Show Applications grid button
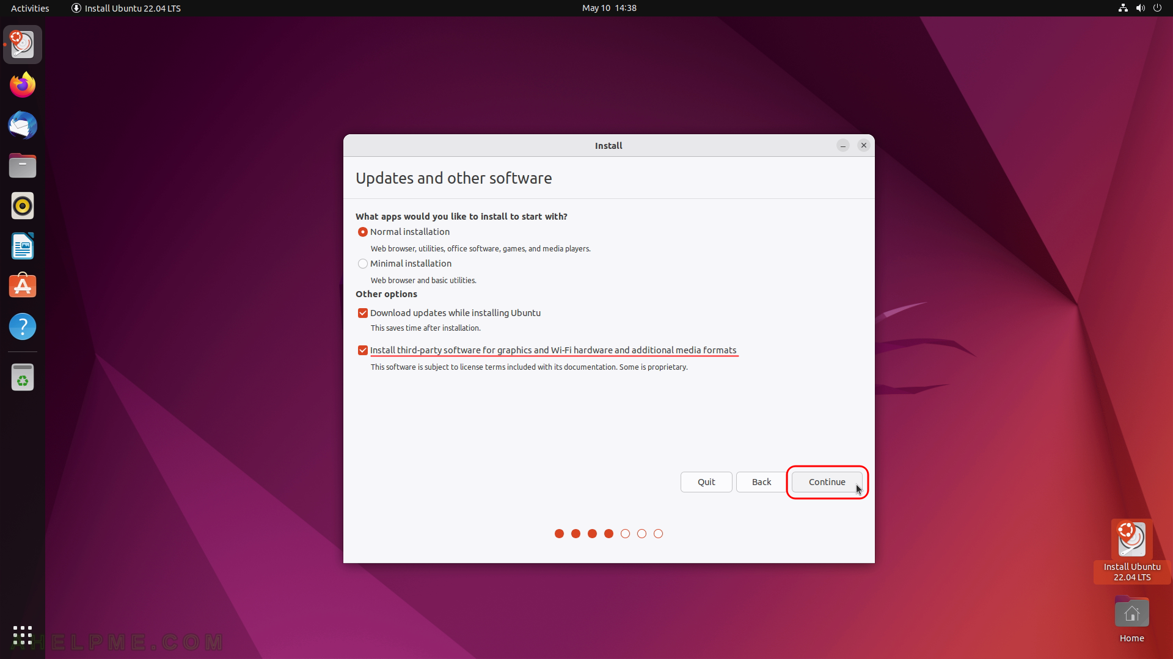The image size is (1173, 659). point(23,635)
